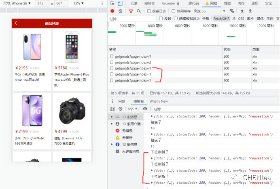Screen dimensions: 280x189
Task: Filter requests by JS type
Action: click(234, 19)
